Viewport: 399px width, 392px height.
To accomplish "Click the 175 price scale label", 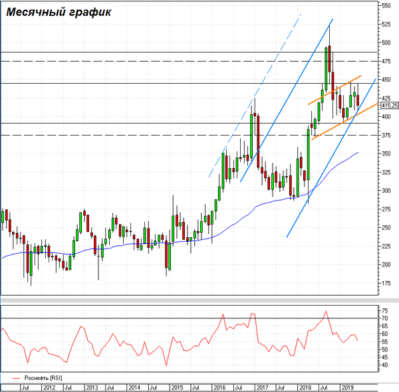I will [386, 283].
